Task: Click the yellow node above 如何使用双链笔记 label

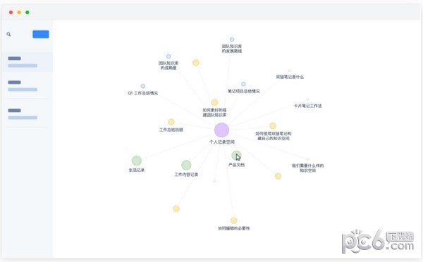Action: pos(273,126)
